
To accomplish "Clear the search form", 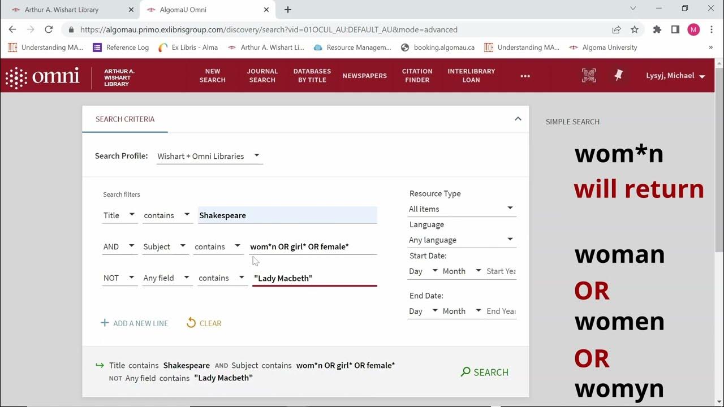I will tap(204, 323).
